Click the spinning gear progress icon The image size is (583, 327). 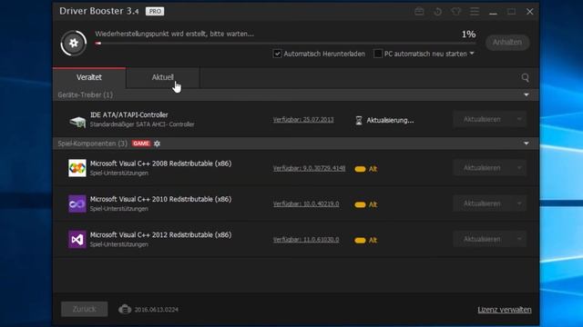[74, 43]
